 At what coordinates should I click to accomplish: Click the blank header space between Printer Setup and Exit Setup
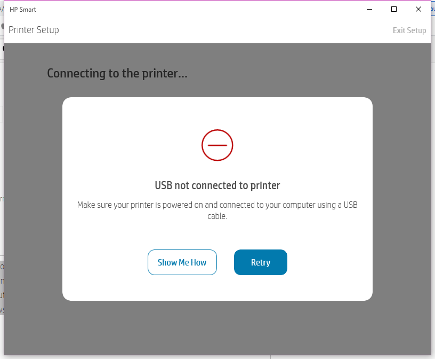coord(224,30)
